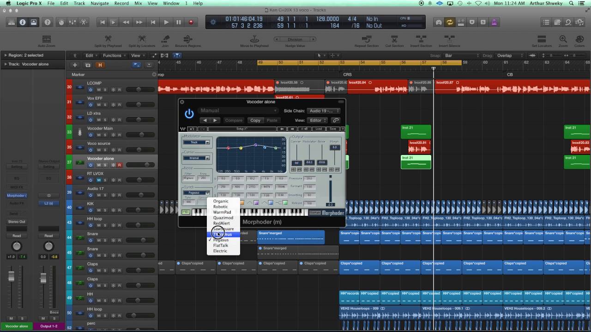The width and height of the screenshot is (591, 332).
Task: Select Thalamus in the synth preset list
Action: click(x=223, y=234)
